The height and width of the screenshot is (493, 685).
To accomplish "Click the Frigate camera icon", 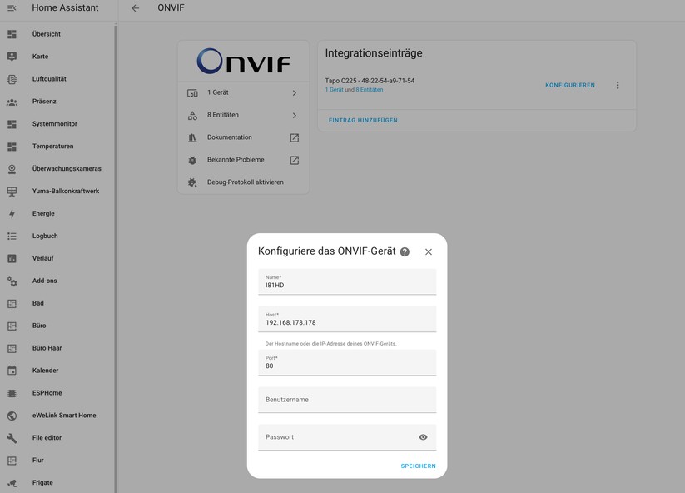I will (x=12, y=483).
